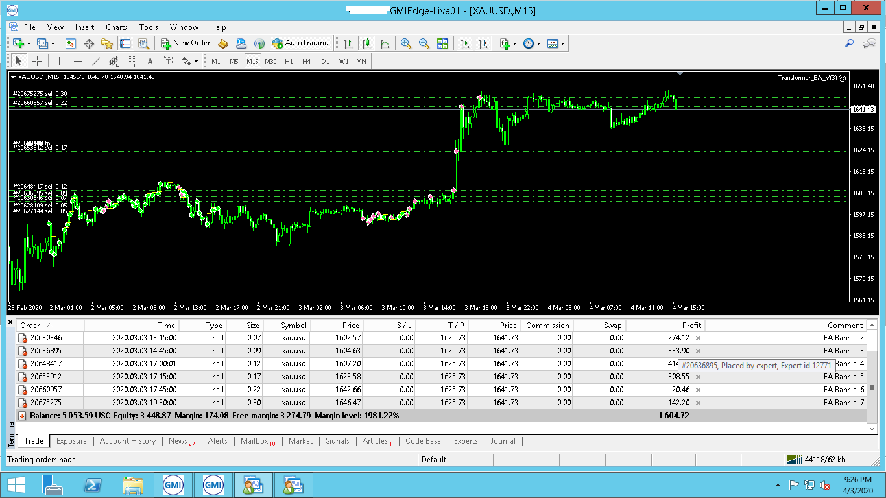Viewport: 886px width, 498px height.
Task: Open the Strategy Tester icon
Action: tap(143, 43)
